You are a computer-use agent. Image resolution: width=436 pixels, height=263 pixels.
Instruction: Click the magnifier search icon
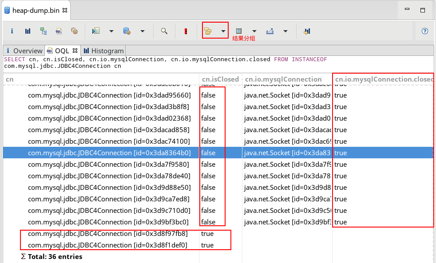pyautogui.click(x=164, y=31)
